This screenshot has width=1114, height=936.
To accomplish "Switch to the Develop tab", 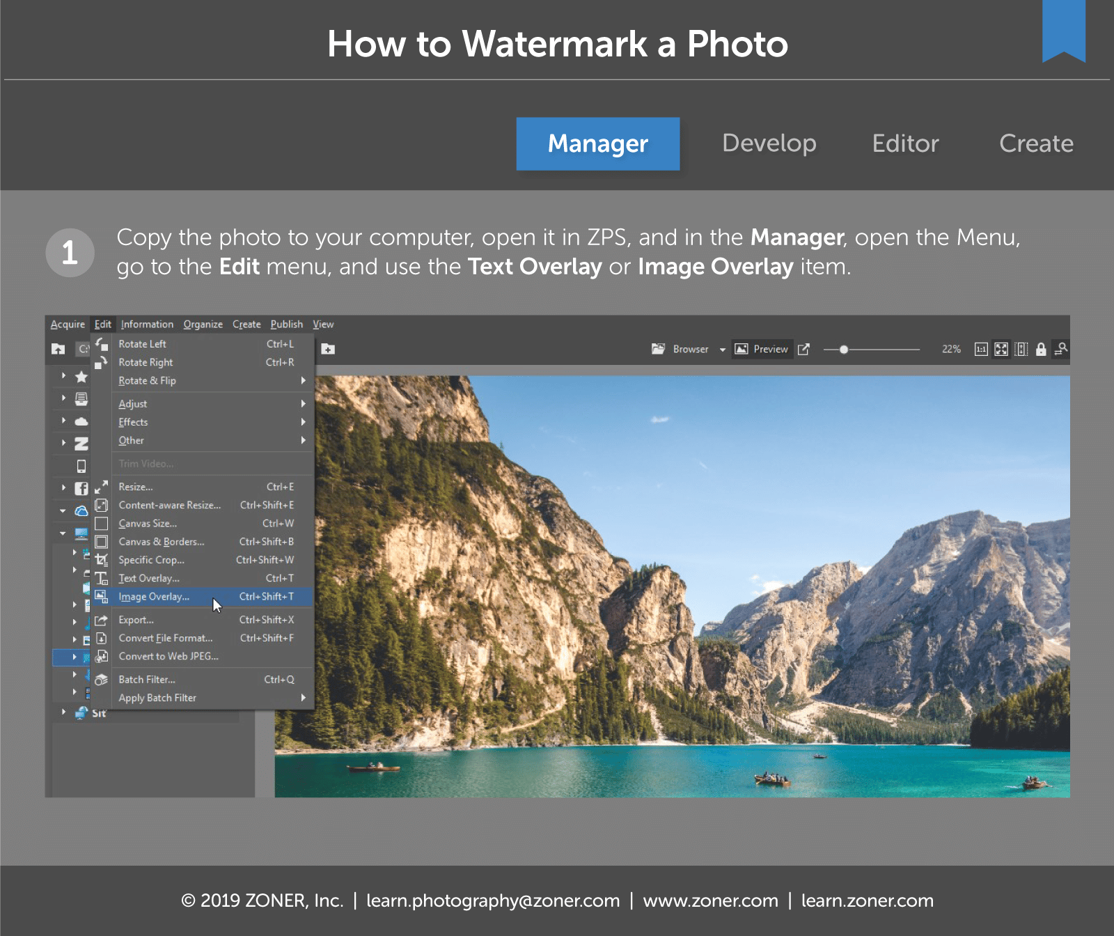I will pyautogui.click(x=769, y=143).
